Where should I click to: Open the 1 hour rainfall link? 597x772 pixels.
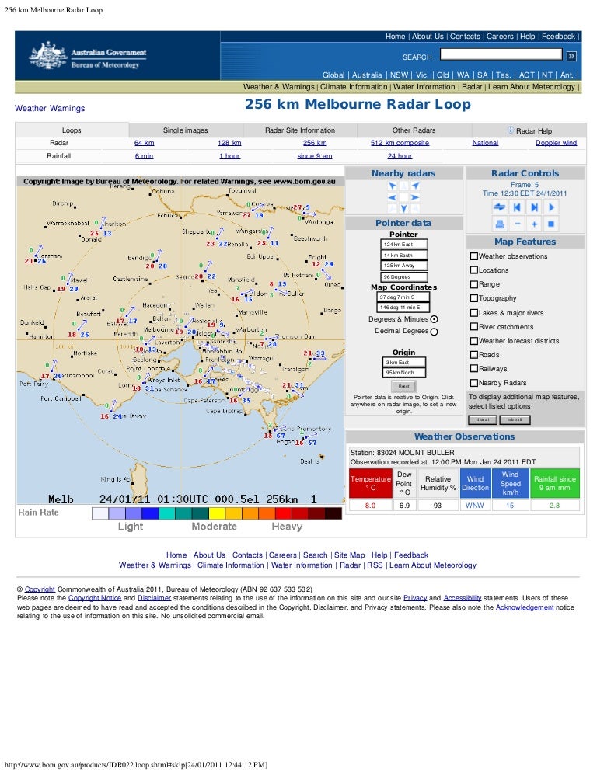[x=229, y=156]
